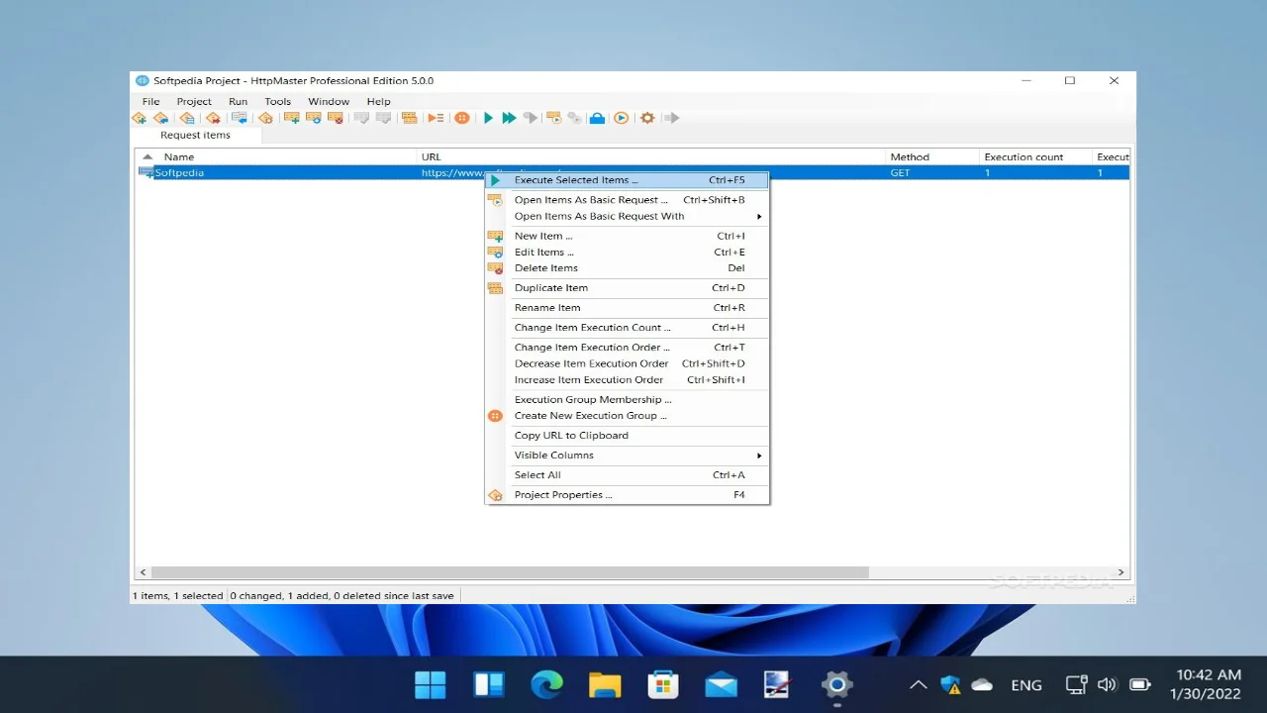1267x713 pixels.
Task: Click the toolbar edit item icon with blue gear
Action: [313, 118]
